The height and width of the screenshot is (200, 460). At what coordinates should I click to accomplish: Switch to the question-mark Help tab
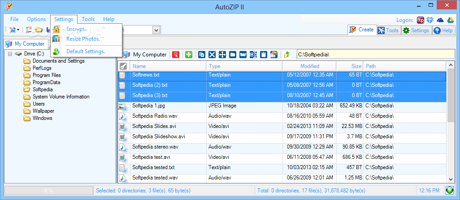(x=443, y=30)
